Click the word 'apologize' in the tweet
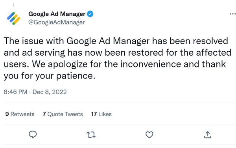The width and height of the screenshot is (236, 148). click(x=68, y=64)
